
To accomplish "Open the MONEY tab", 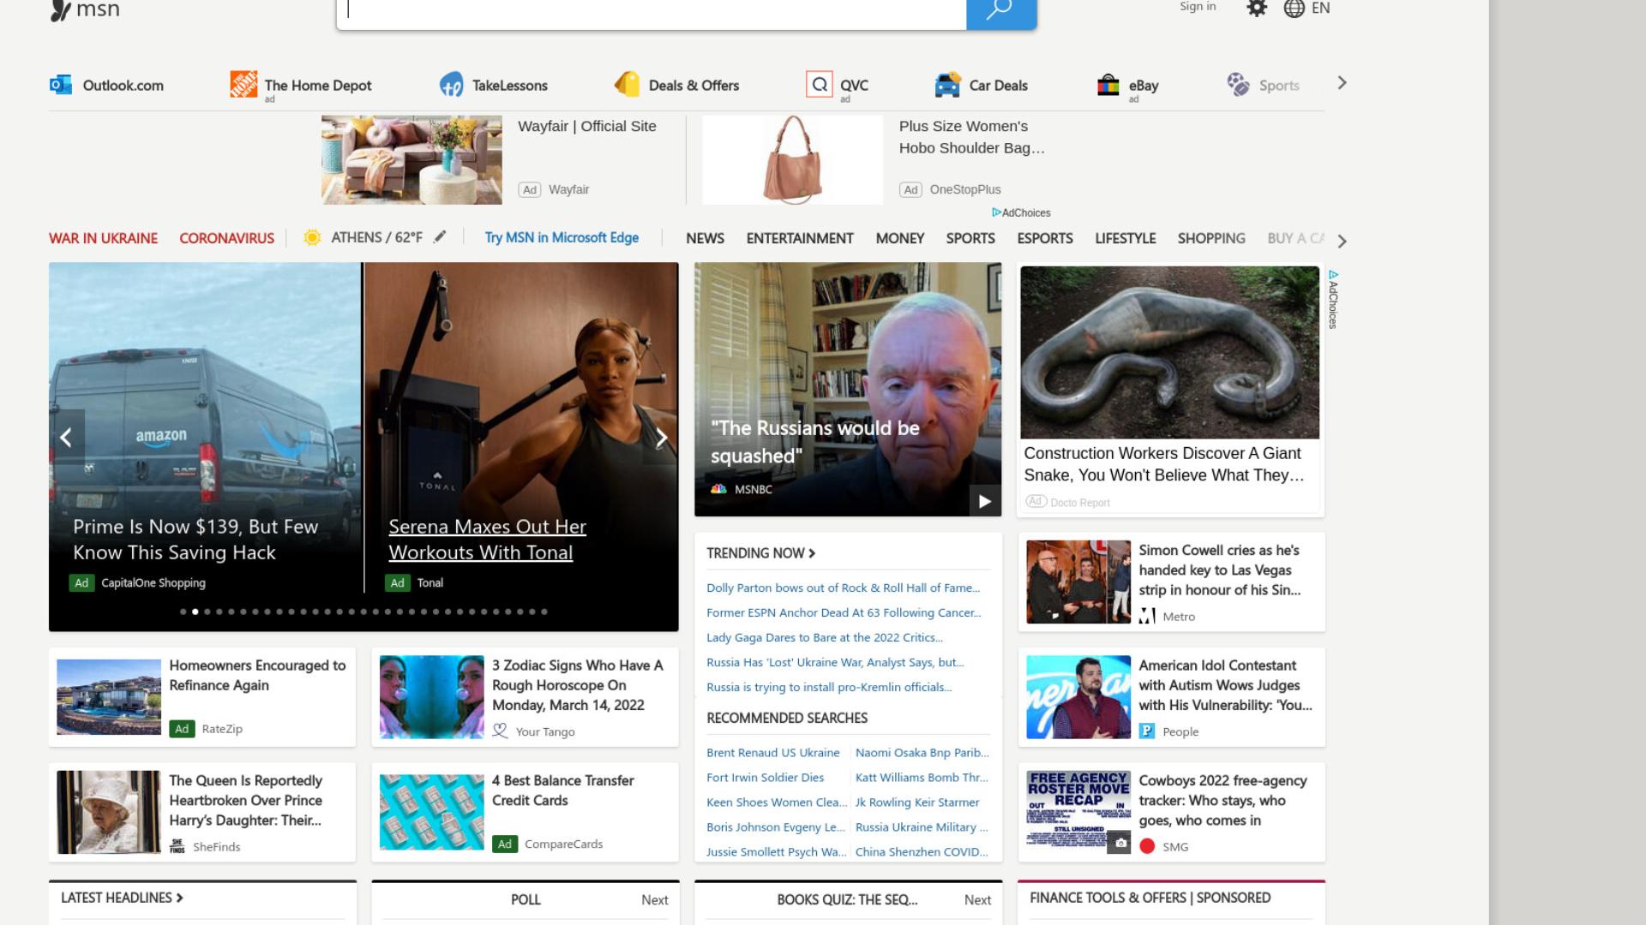I will pyautogui.click(x=899, y=238).
